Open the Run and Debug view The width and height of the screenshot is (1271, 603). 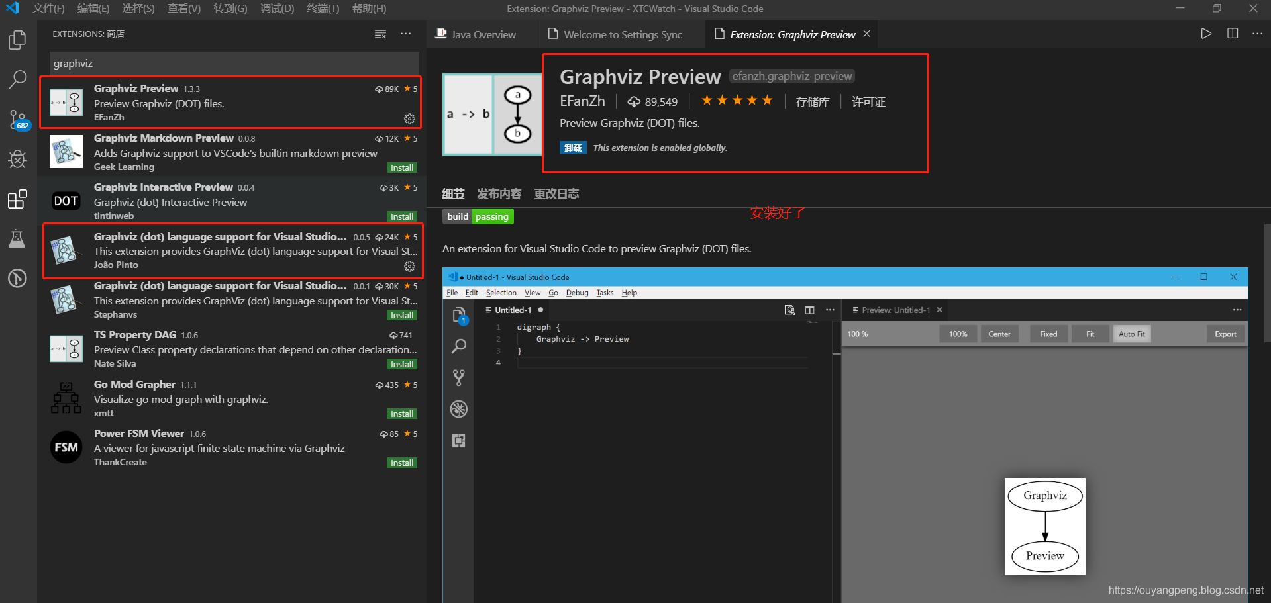[x=17, y=159]
